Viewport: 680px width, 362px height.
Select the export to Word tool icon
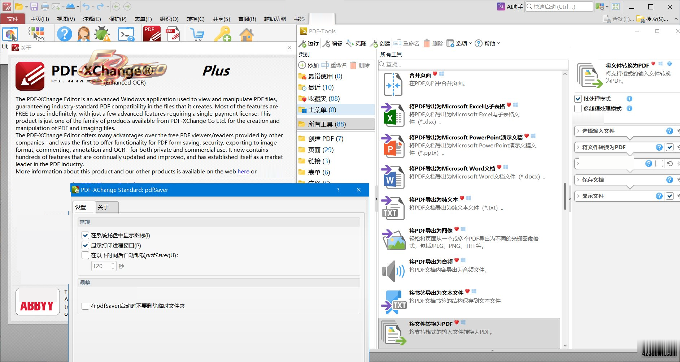(x=393, y=177)
